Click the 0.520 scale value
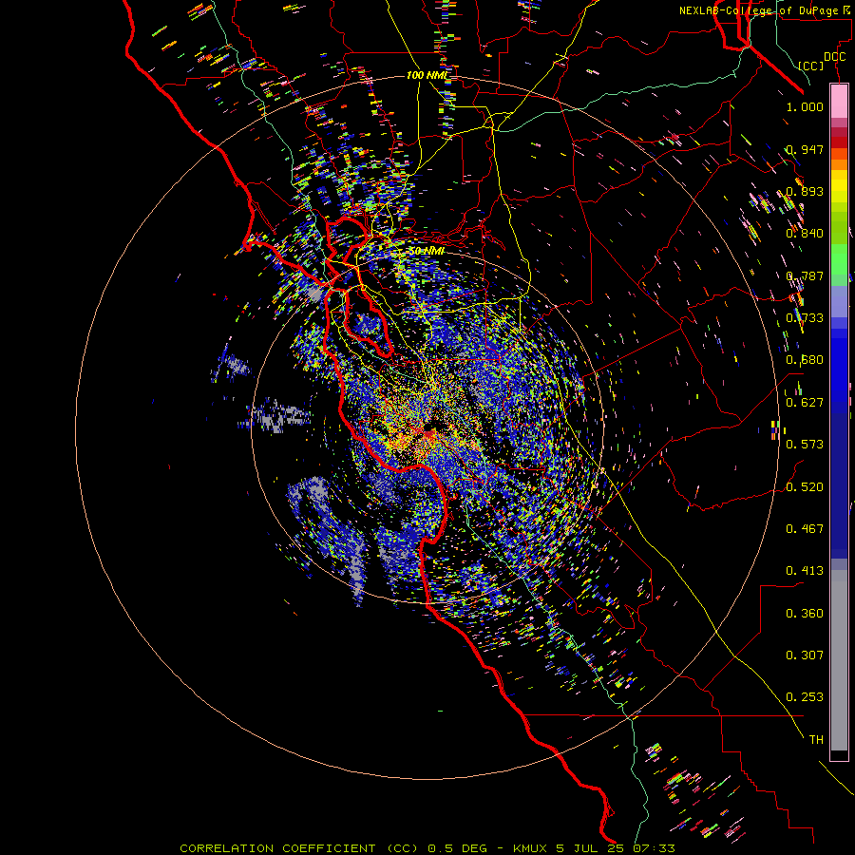The image size is (855, 855). coord(805,487)
